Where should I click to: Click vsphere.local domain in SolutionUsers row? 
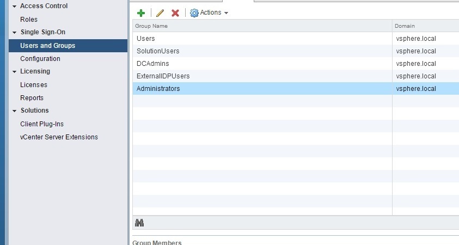pyautogui.click(x=416, y=51)
